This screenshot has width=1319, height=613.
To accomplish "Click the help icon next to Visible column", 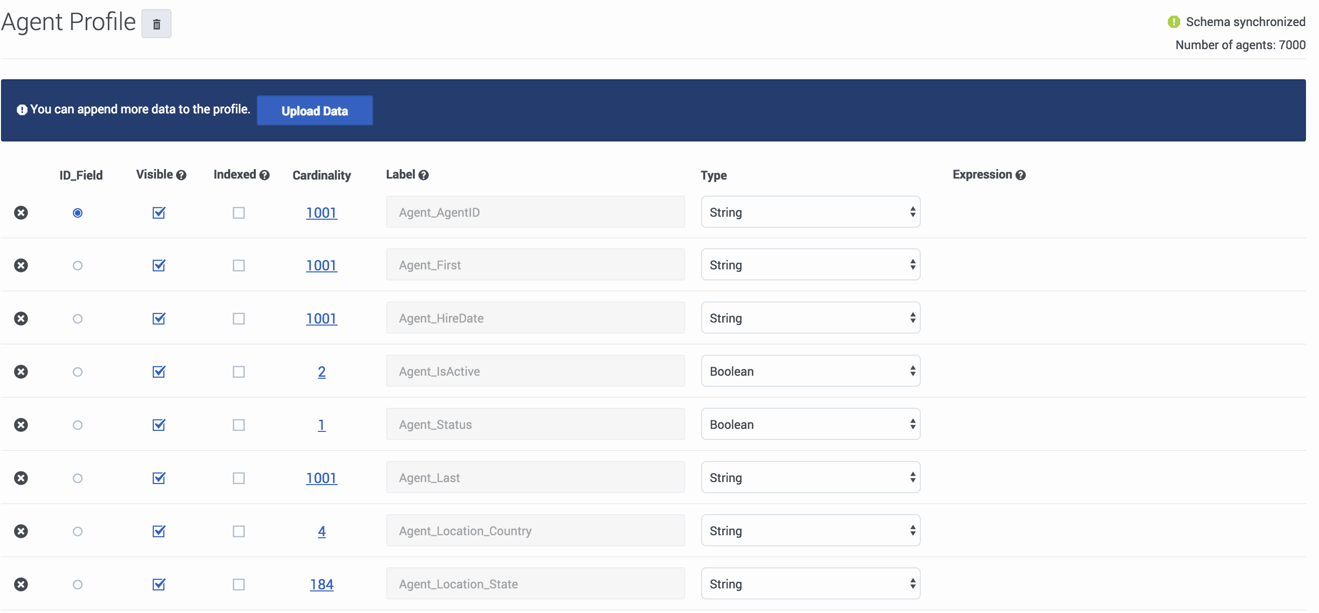I will click(181, 175).
